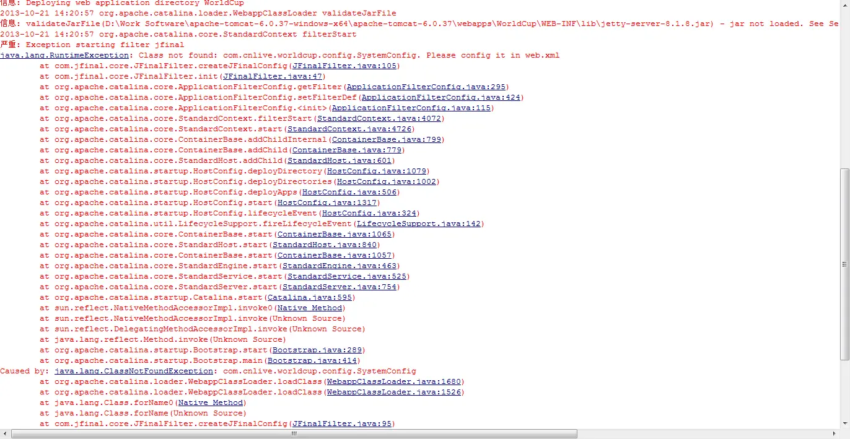Click the vertical scrollbar down arrow
This screenshot has height=439, width=850.
[x=844, y=424]
